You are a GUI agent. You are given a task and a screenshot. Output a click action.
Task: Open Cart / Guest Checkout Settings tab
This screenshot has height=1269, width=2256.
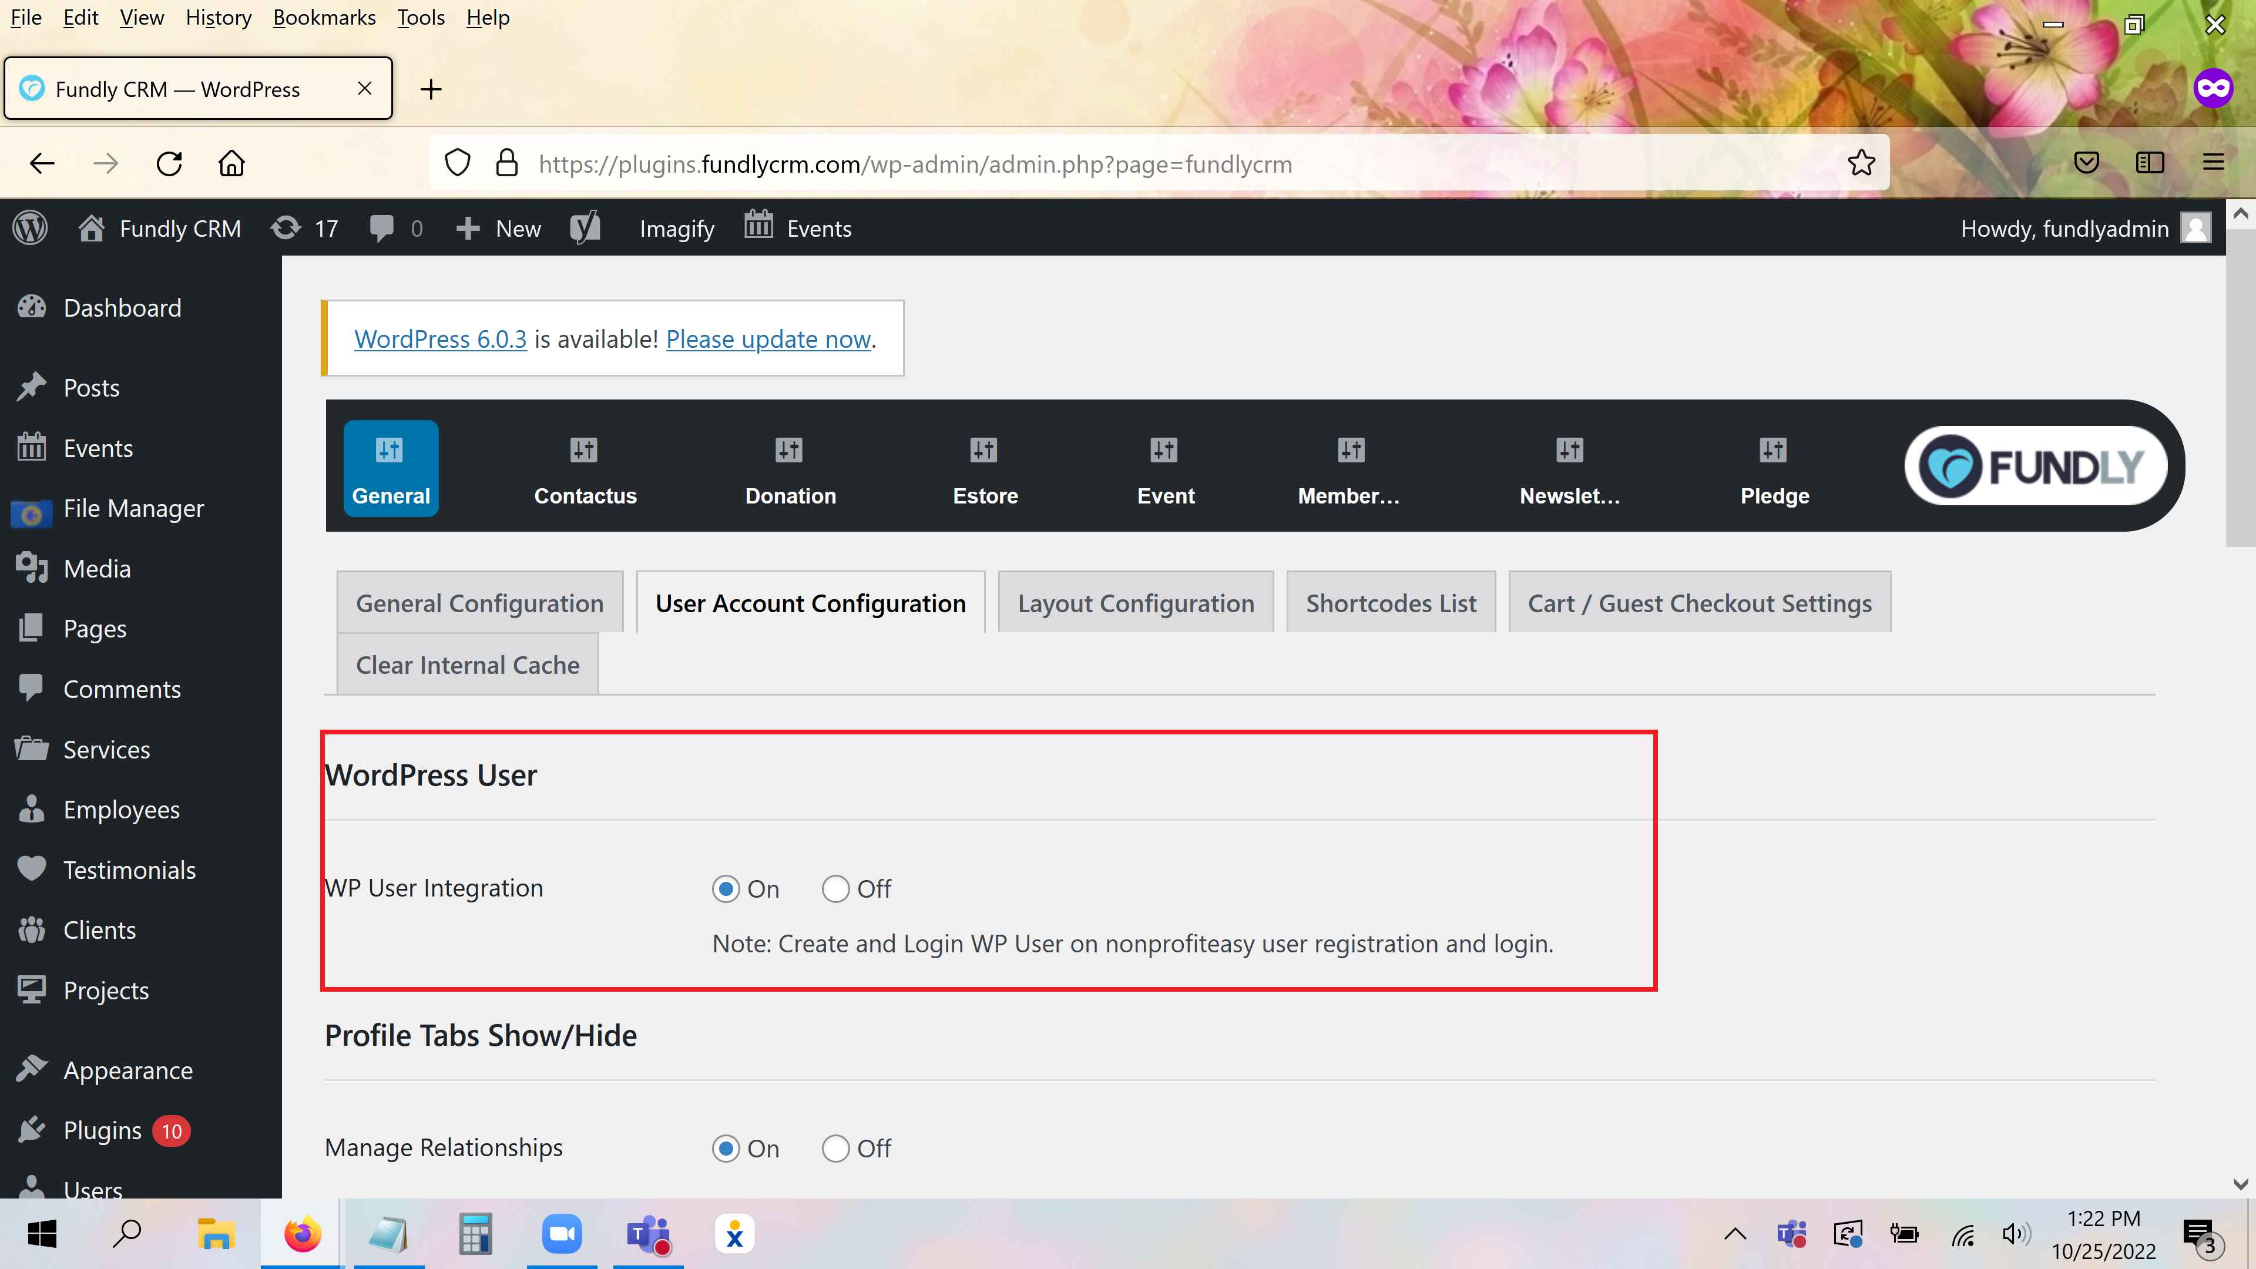point(1700,603)
